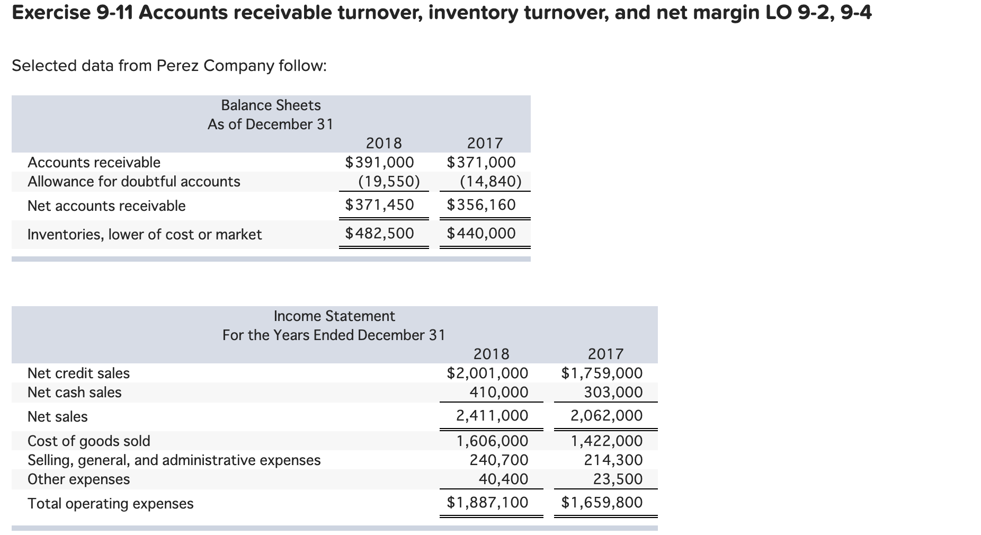This screenshot has height=535, width=981.
Task: Click the 2017 column header in Balance Sheets
Action: pyautogui.click(x=485, y=143)
